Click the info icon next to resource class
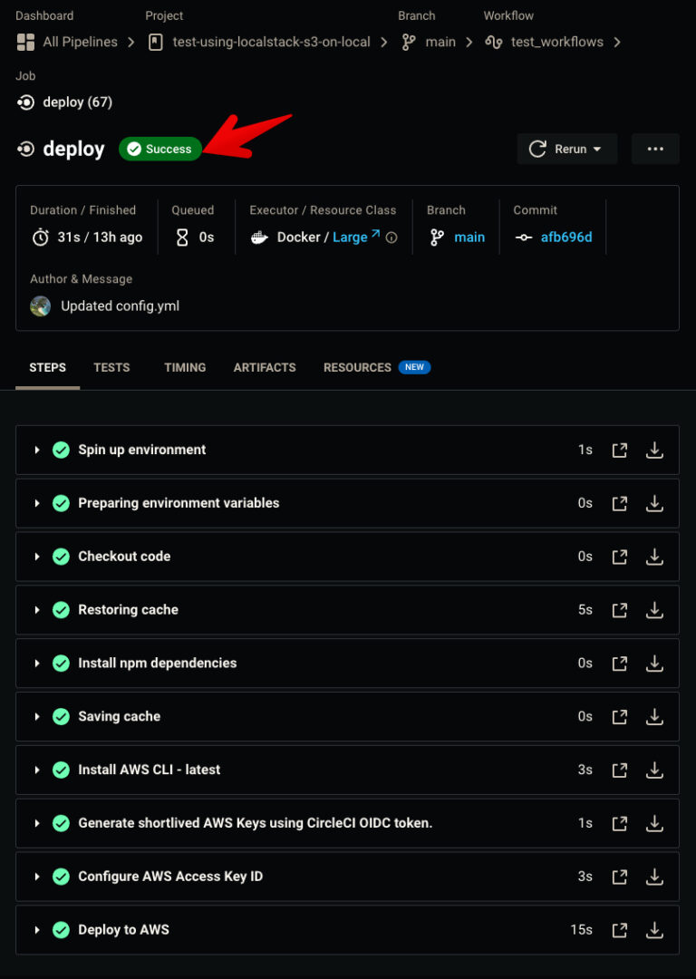 390,237
